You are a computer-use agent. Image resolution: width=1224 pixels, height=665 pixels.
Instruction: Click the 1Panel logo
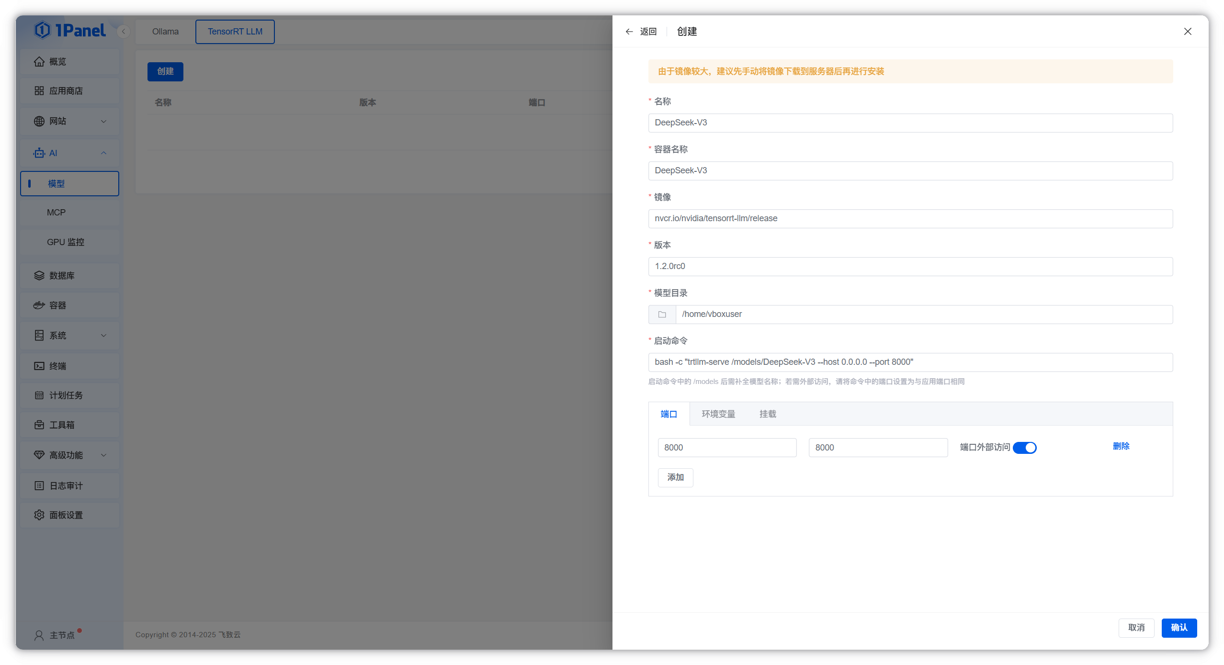[70, 31]
